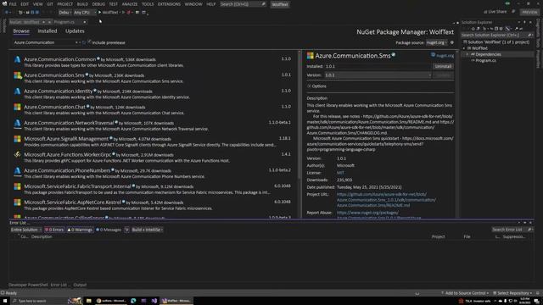Open the Any CPU platform dropdown
Viewport: 543px width, 305px height.
point(85,13)
